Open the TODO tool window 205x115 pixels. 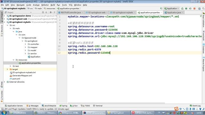point(85,106)
